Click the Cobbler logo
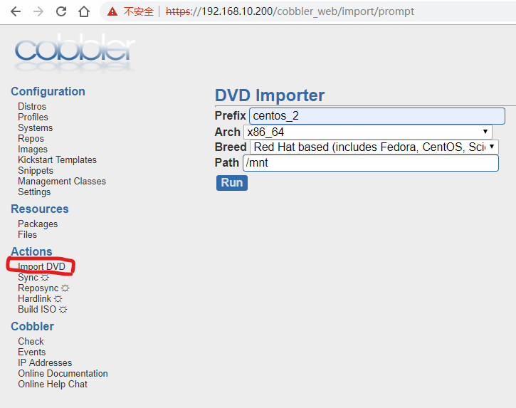 point(74,52)
